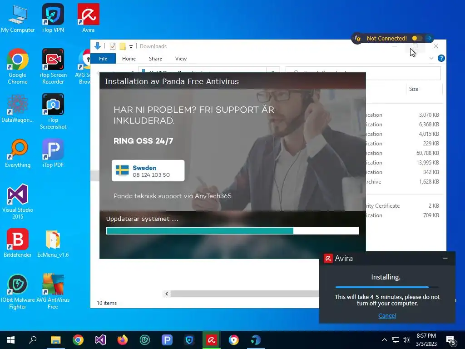Open Panda installer taskbar icon
This screenshot has height=349, width=465.
tap(256, 340)
